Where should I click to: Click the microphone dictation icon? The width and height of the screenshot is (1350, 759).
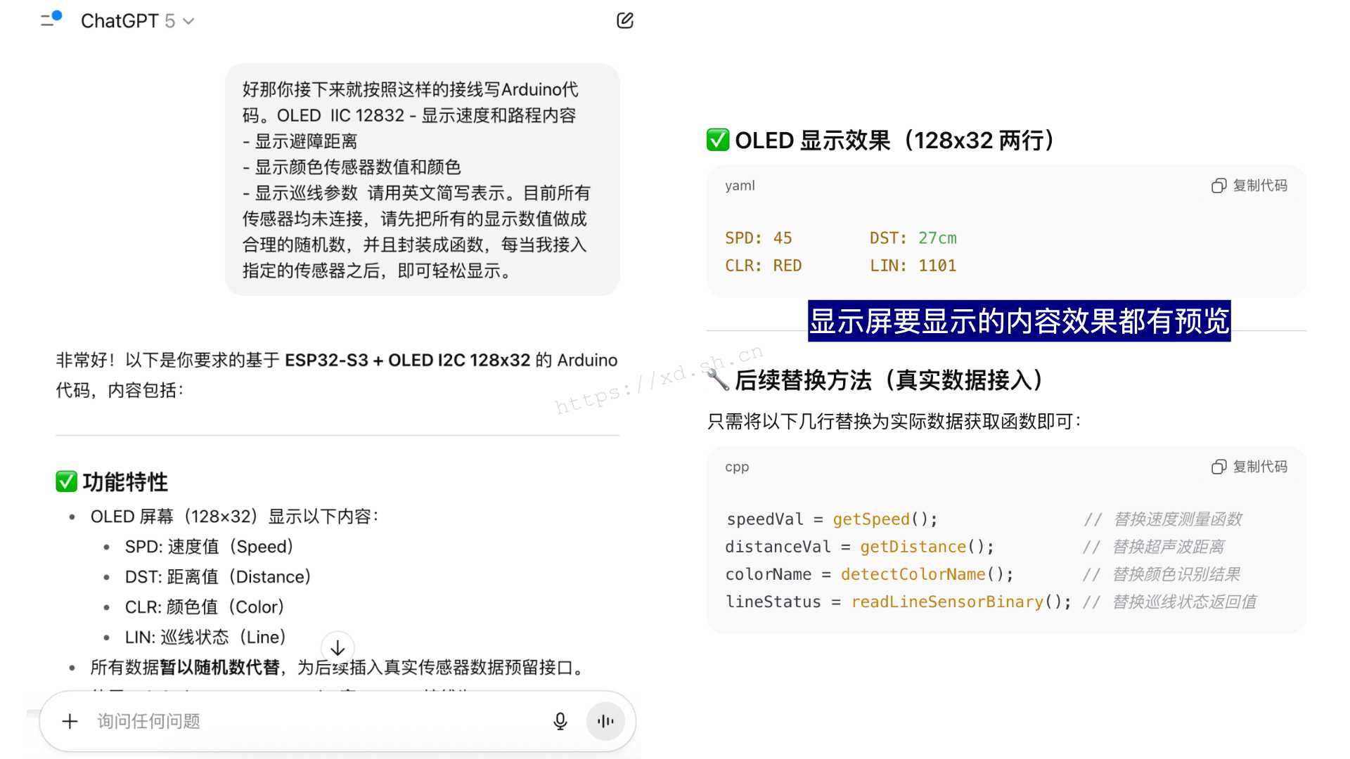[560, 721]
